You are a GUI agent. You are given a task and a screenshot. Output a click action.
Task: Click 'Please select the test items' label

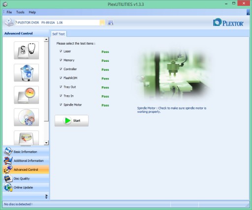click(x=76, y=44)
